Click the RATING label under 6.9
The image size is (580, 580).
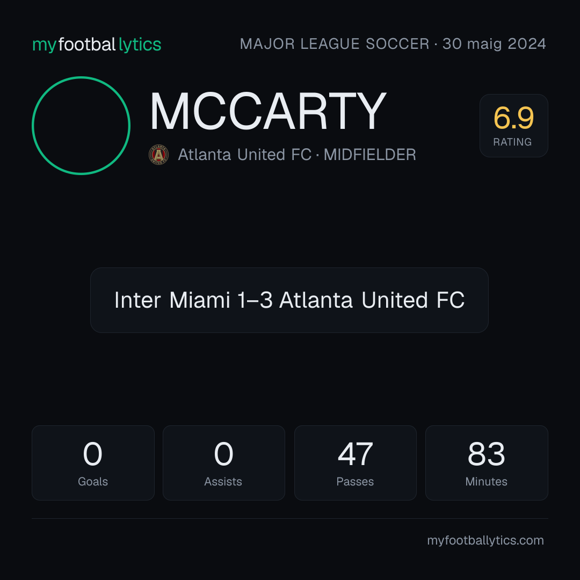[512, 142]
